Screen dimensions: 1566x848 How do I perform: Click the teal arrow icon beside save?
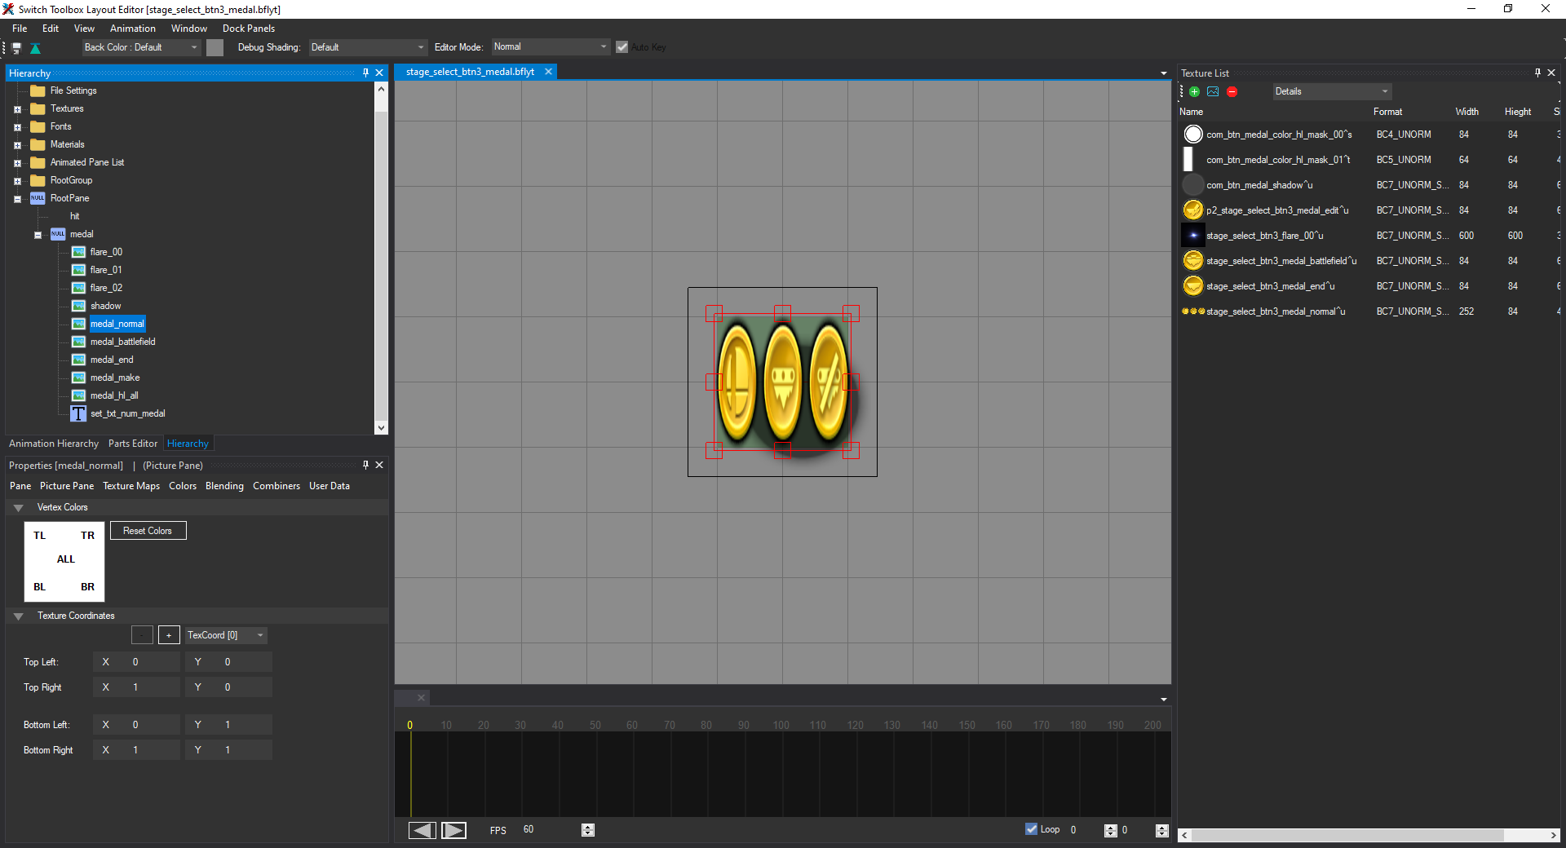coord(35,48)
